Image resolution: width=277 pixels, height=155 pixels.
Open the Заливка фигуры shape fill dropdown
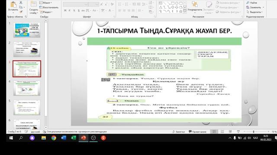pyautogui.click(x=228, y=3)
